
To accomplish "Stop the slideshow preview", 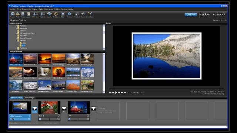I will 119,92.
